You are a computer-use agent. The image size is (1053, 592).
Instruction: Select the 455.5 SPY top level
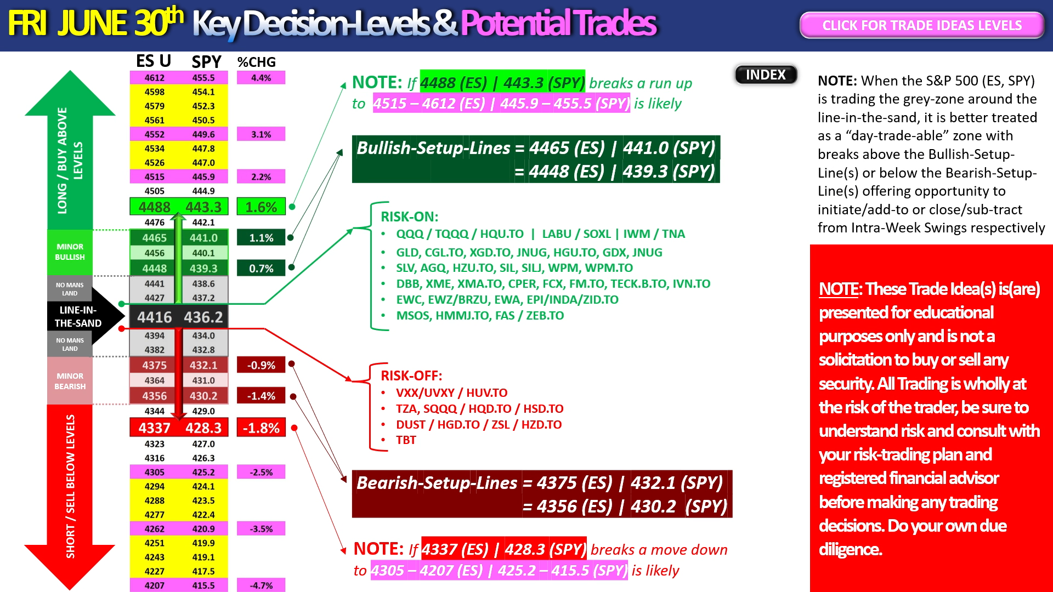tap(203, 78)
